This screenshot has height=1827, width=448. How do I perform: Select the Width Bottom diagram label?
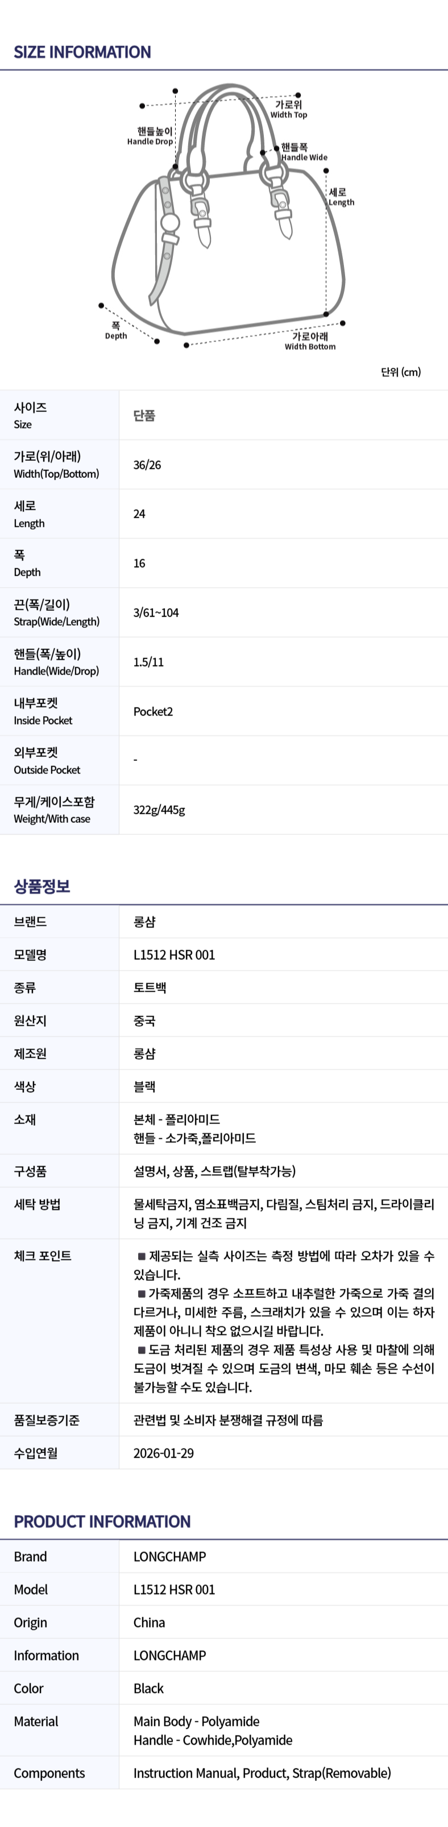point(310,341)
